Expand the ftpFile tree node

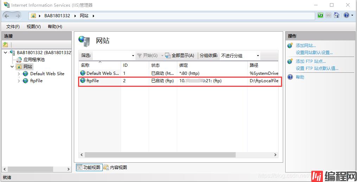(19, 81)
